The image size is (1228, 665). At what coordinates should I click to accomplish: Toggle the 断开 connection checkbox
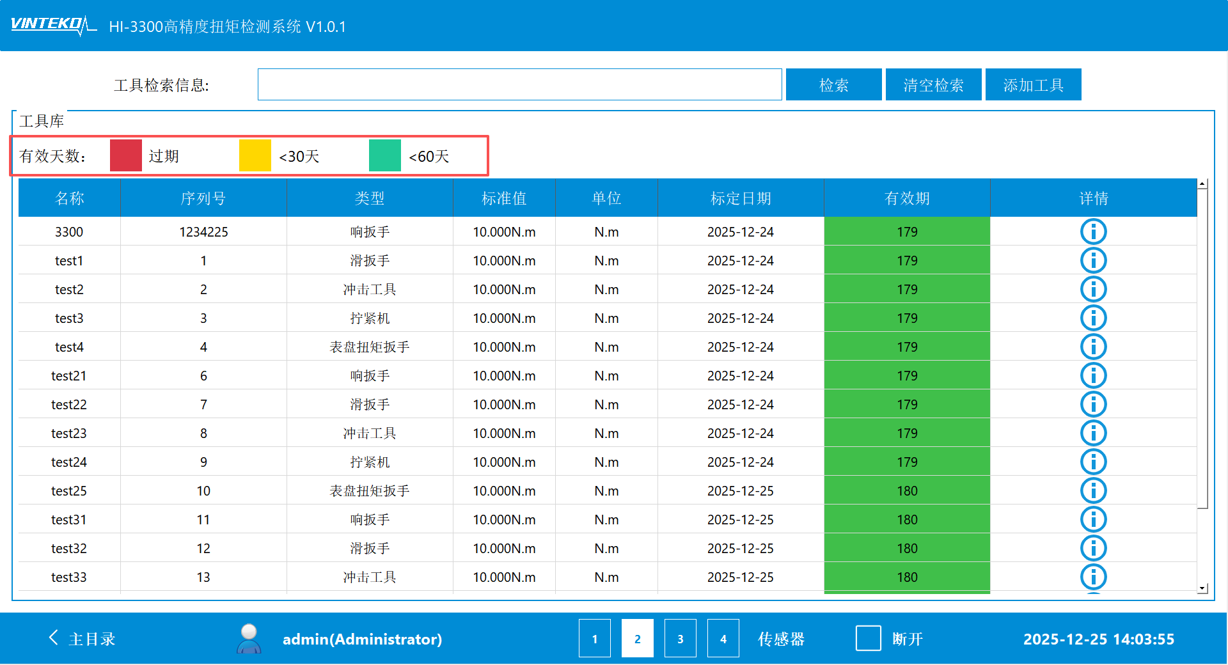tap(868, 638)
